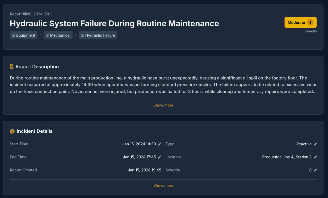The image size is (328, 198).
Task: Expand Report Description with Show more
Action: pos(163,105)
